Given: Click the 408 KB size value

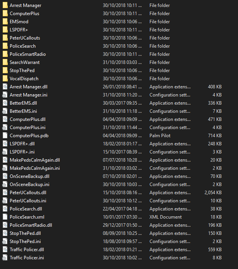Looking at the screenshot, I should coord(215,87).
